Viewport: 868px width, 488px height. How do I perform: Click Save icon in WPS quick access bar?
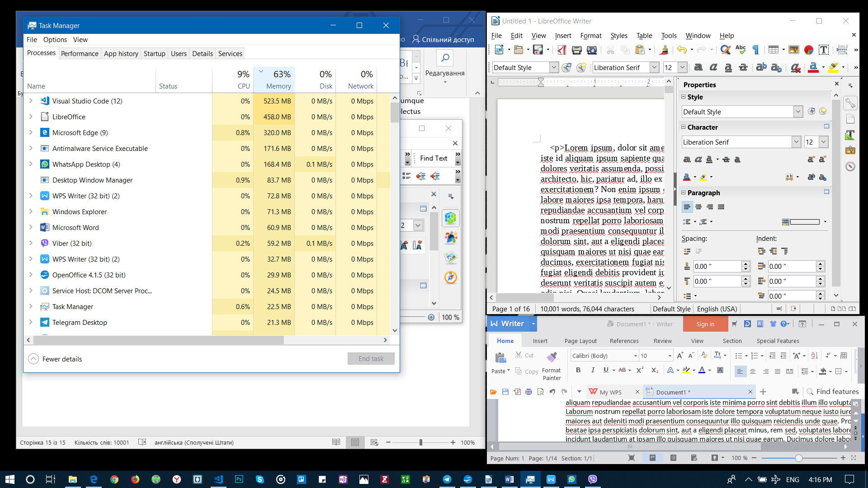coord(505,392)
